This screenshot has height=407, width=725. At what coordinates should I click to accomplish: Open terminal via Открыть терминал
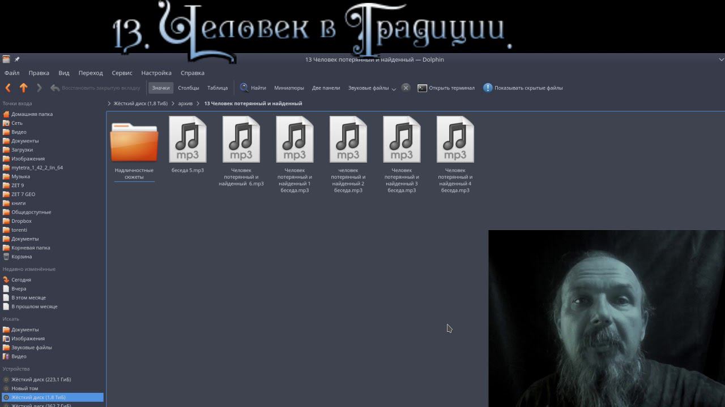coord(446,88)
